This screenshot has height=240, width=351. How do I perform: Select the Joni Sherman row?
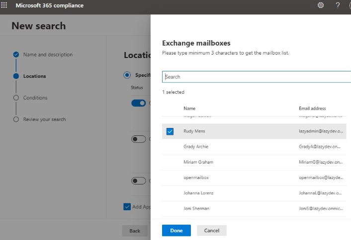pyautogui.click(x=254, y=209)
